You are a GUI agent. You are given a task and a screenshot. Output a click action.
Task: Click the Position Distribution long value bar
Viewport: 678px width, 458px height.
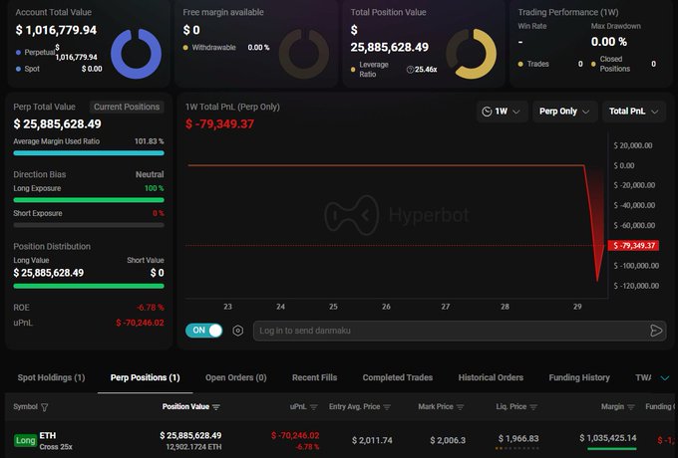click(x=89, y=286)
